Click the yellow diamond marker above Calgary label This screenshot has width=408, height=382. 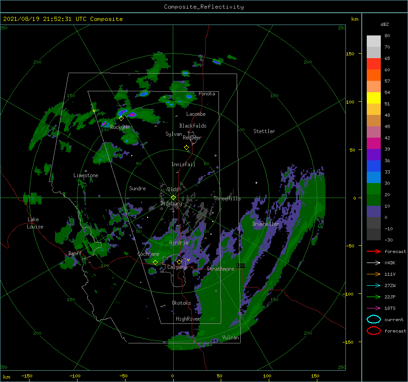(x=179, y=262)
